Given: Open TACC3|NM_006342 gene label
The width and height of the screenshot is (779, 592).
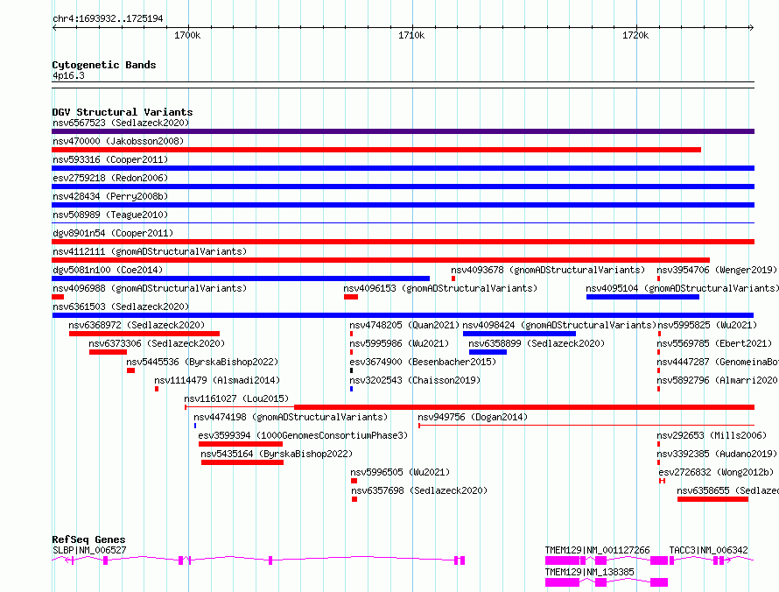Looking at the screenshot, I should coord(708,550).
